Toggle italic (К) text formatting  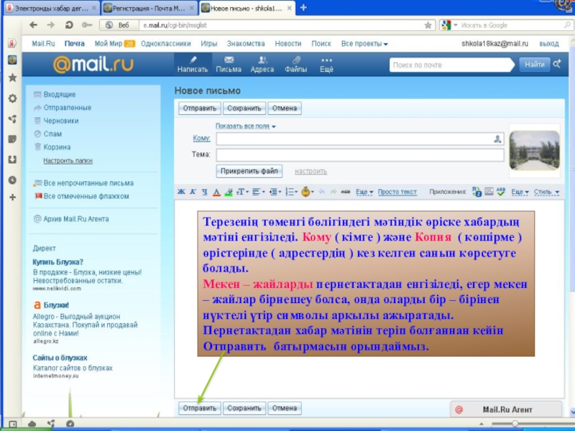click(193, 192)
